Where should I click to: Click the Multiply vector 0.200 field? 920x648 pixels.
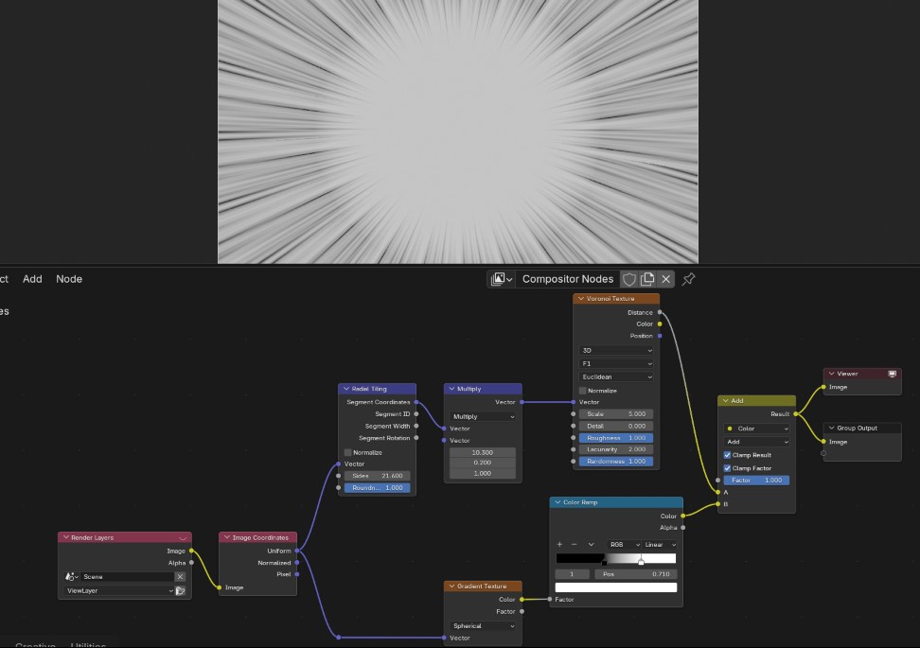pos(483,463)
